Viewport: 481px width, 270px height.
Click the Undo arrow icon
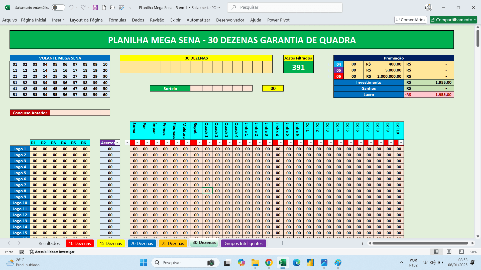[71, 7]
